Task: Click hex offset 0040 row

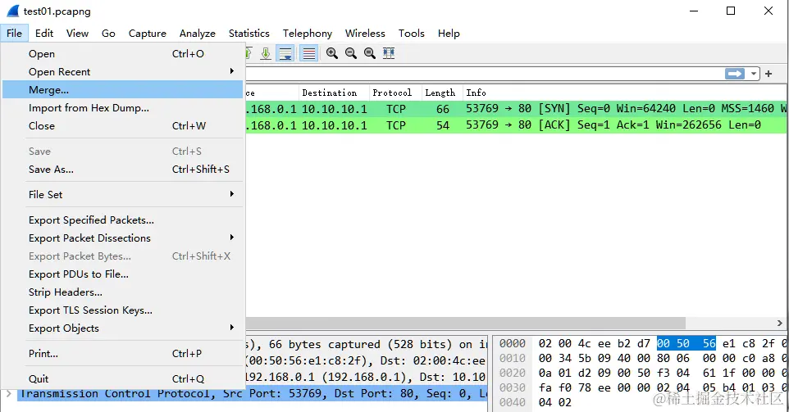Action: click(513, 402)
